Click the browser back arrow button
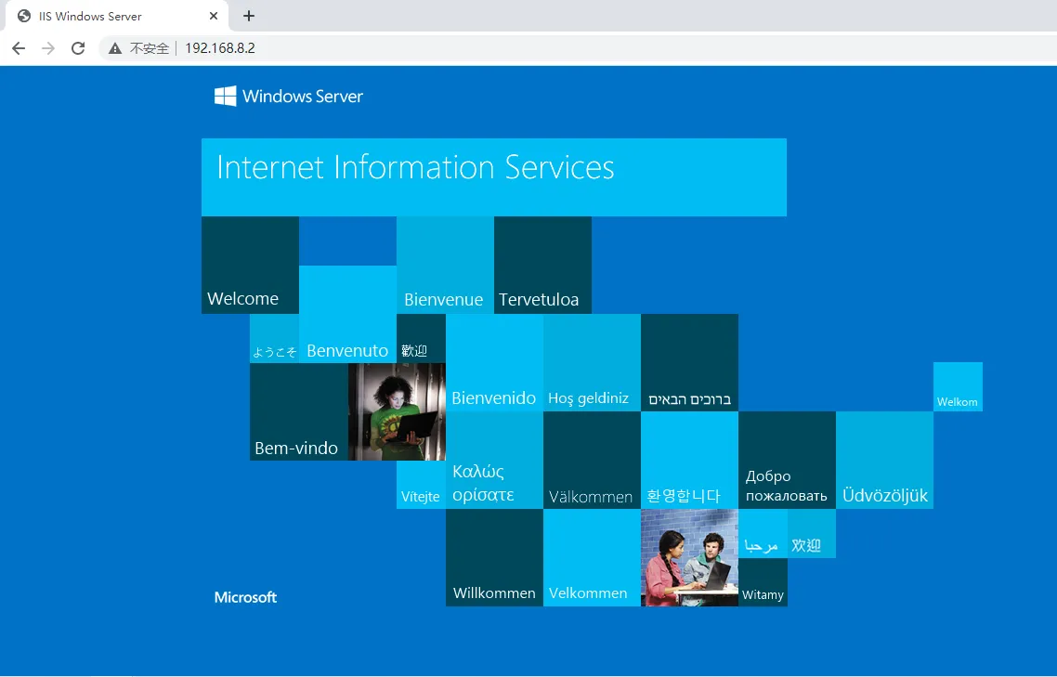 [19, 48]
